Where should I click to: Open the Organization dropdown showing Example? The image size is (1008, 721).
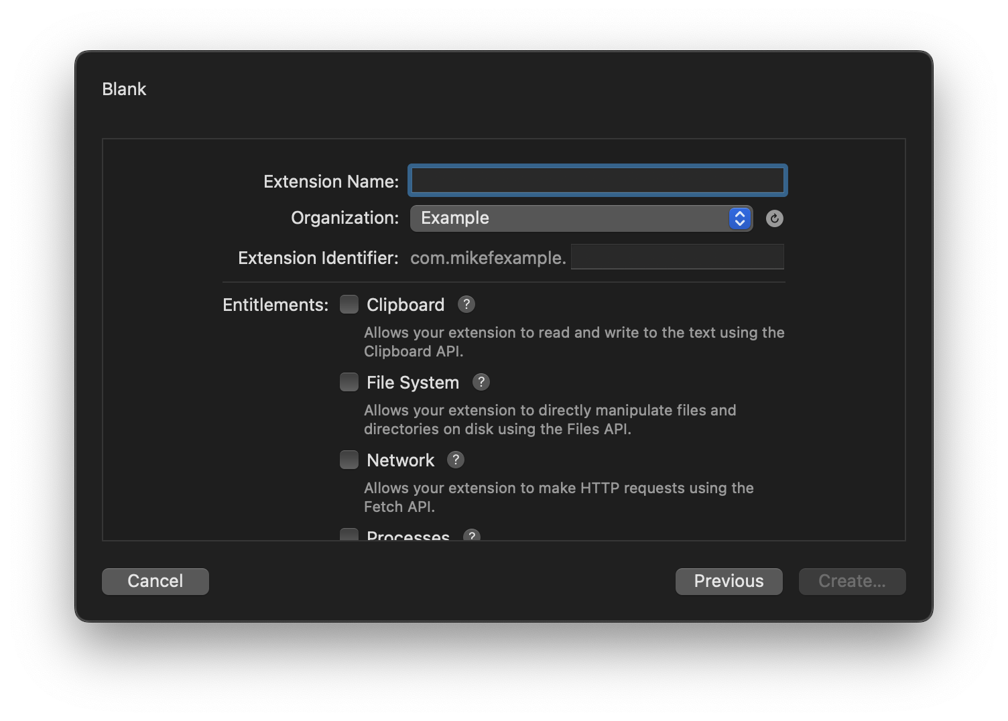(x=581, y=218)
